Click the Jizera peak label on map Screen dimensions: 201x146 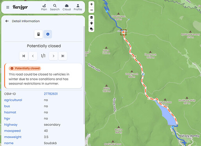pyautogui.click(x=106, y=51)
